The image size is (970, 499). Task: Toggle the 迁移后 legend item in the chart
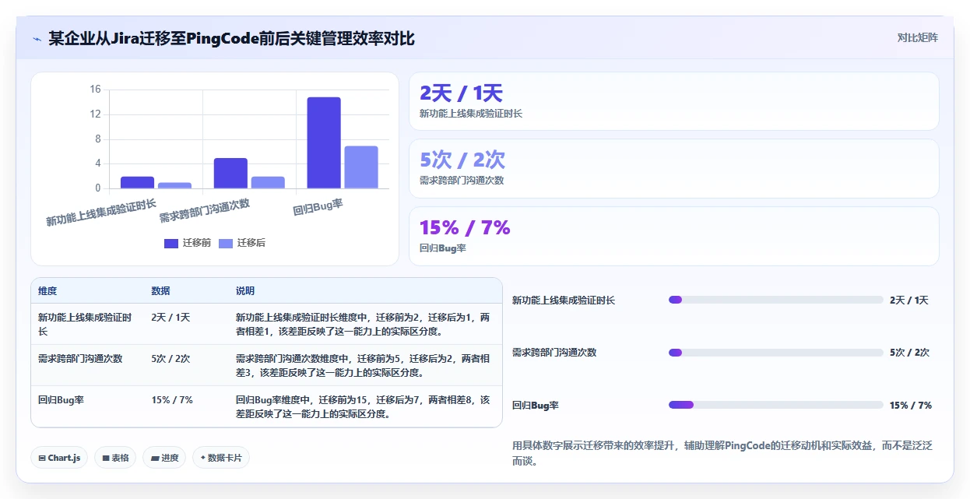241,243
